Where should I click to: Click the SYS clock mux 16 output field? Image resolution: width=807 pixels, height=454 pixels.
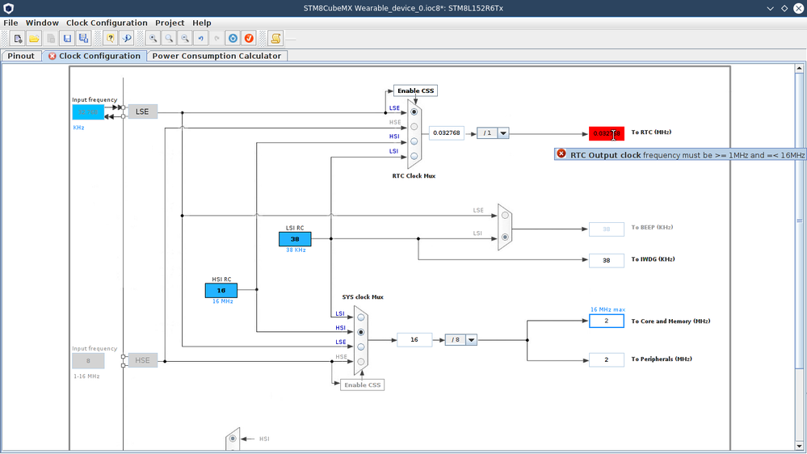coord(414,340)
